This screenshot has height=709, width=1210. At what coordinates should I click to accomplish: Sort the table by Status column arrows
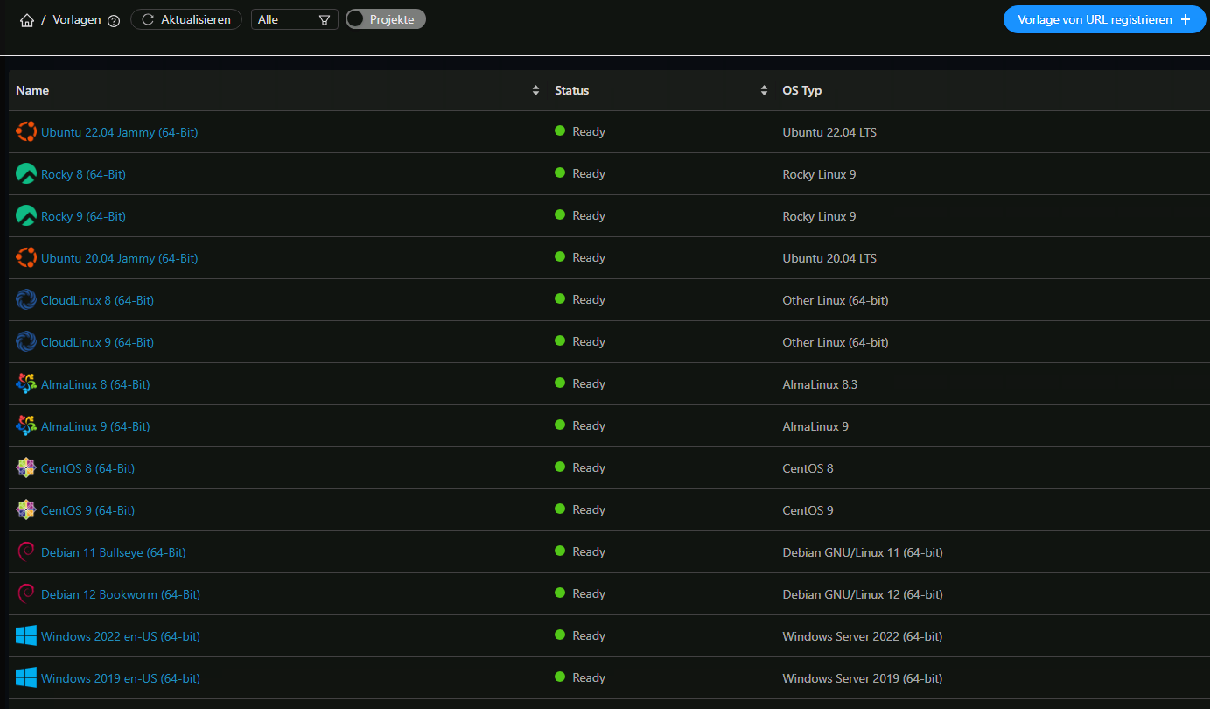click(x=764, y=90)
